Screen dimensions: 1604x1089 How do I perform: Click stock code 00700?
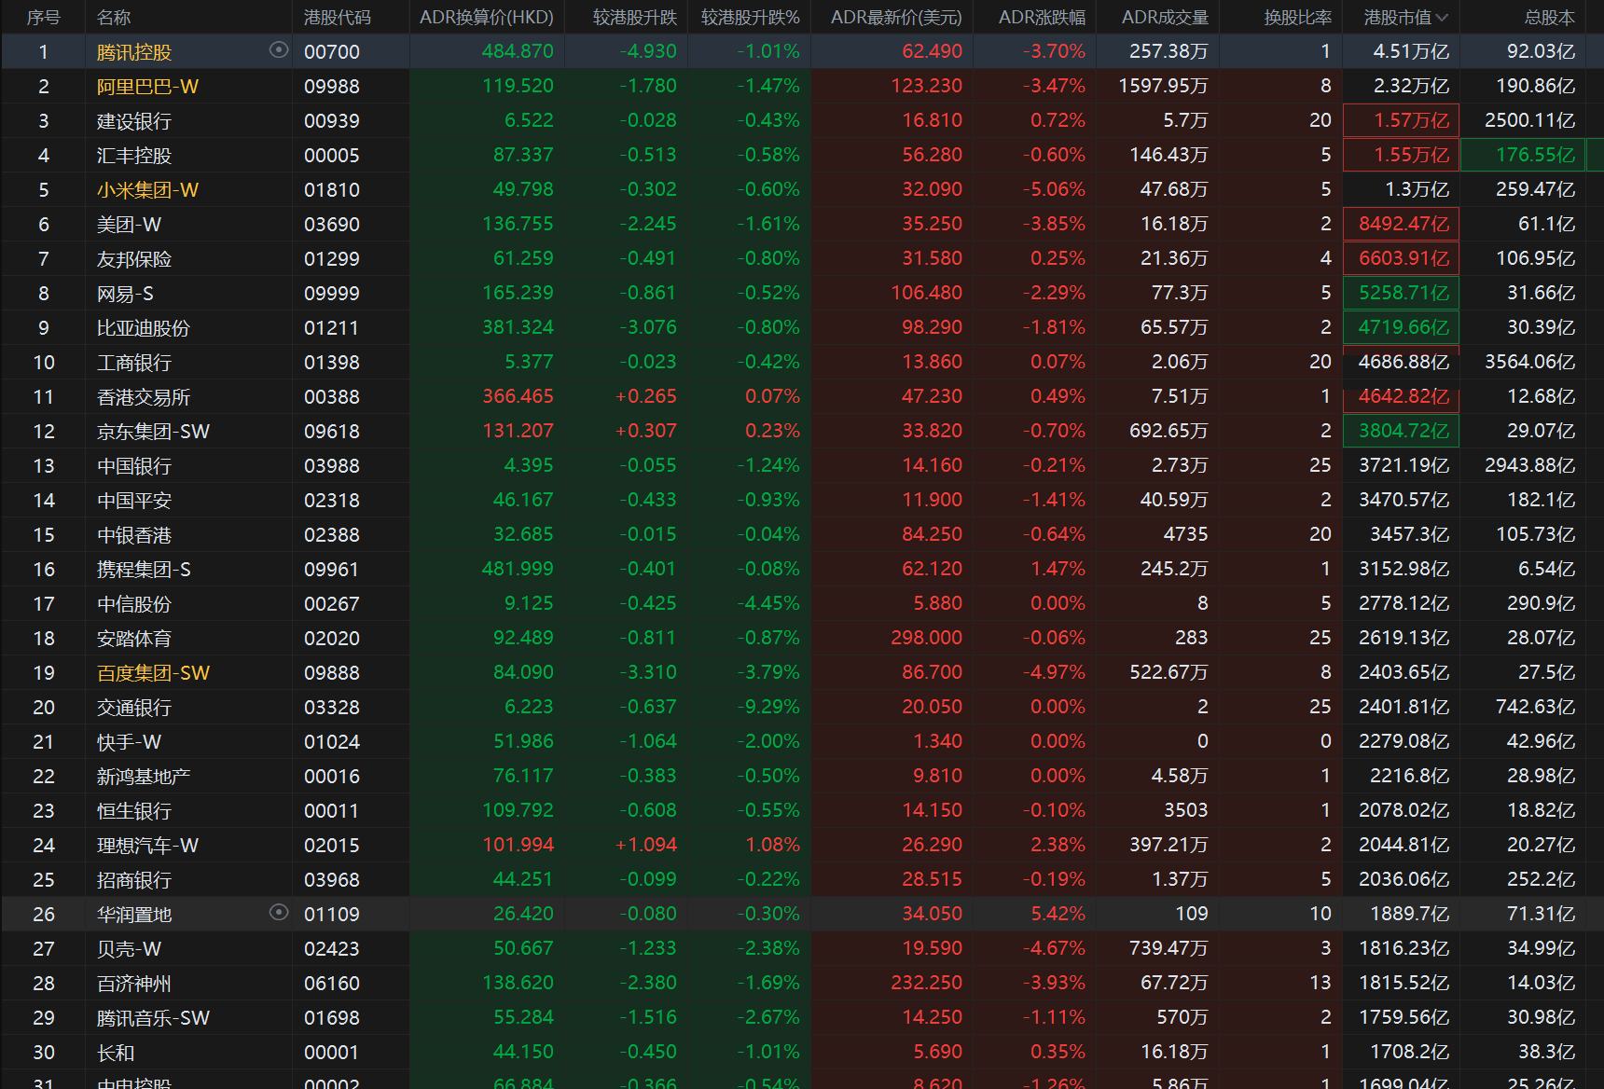(x=332, y=52)
